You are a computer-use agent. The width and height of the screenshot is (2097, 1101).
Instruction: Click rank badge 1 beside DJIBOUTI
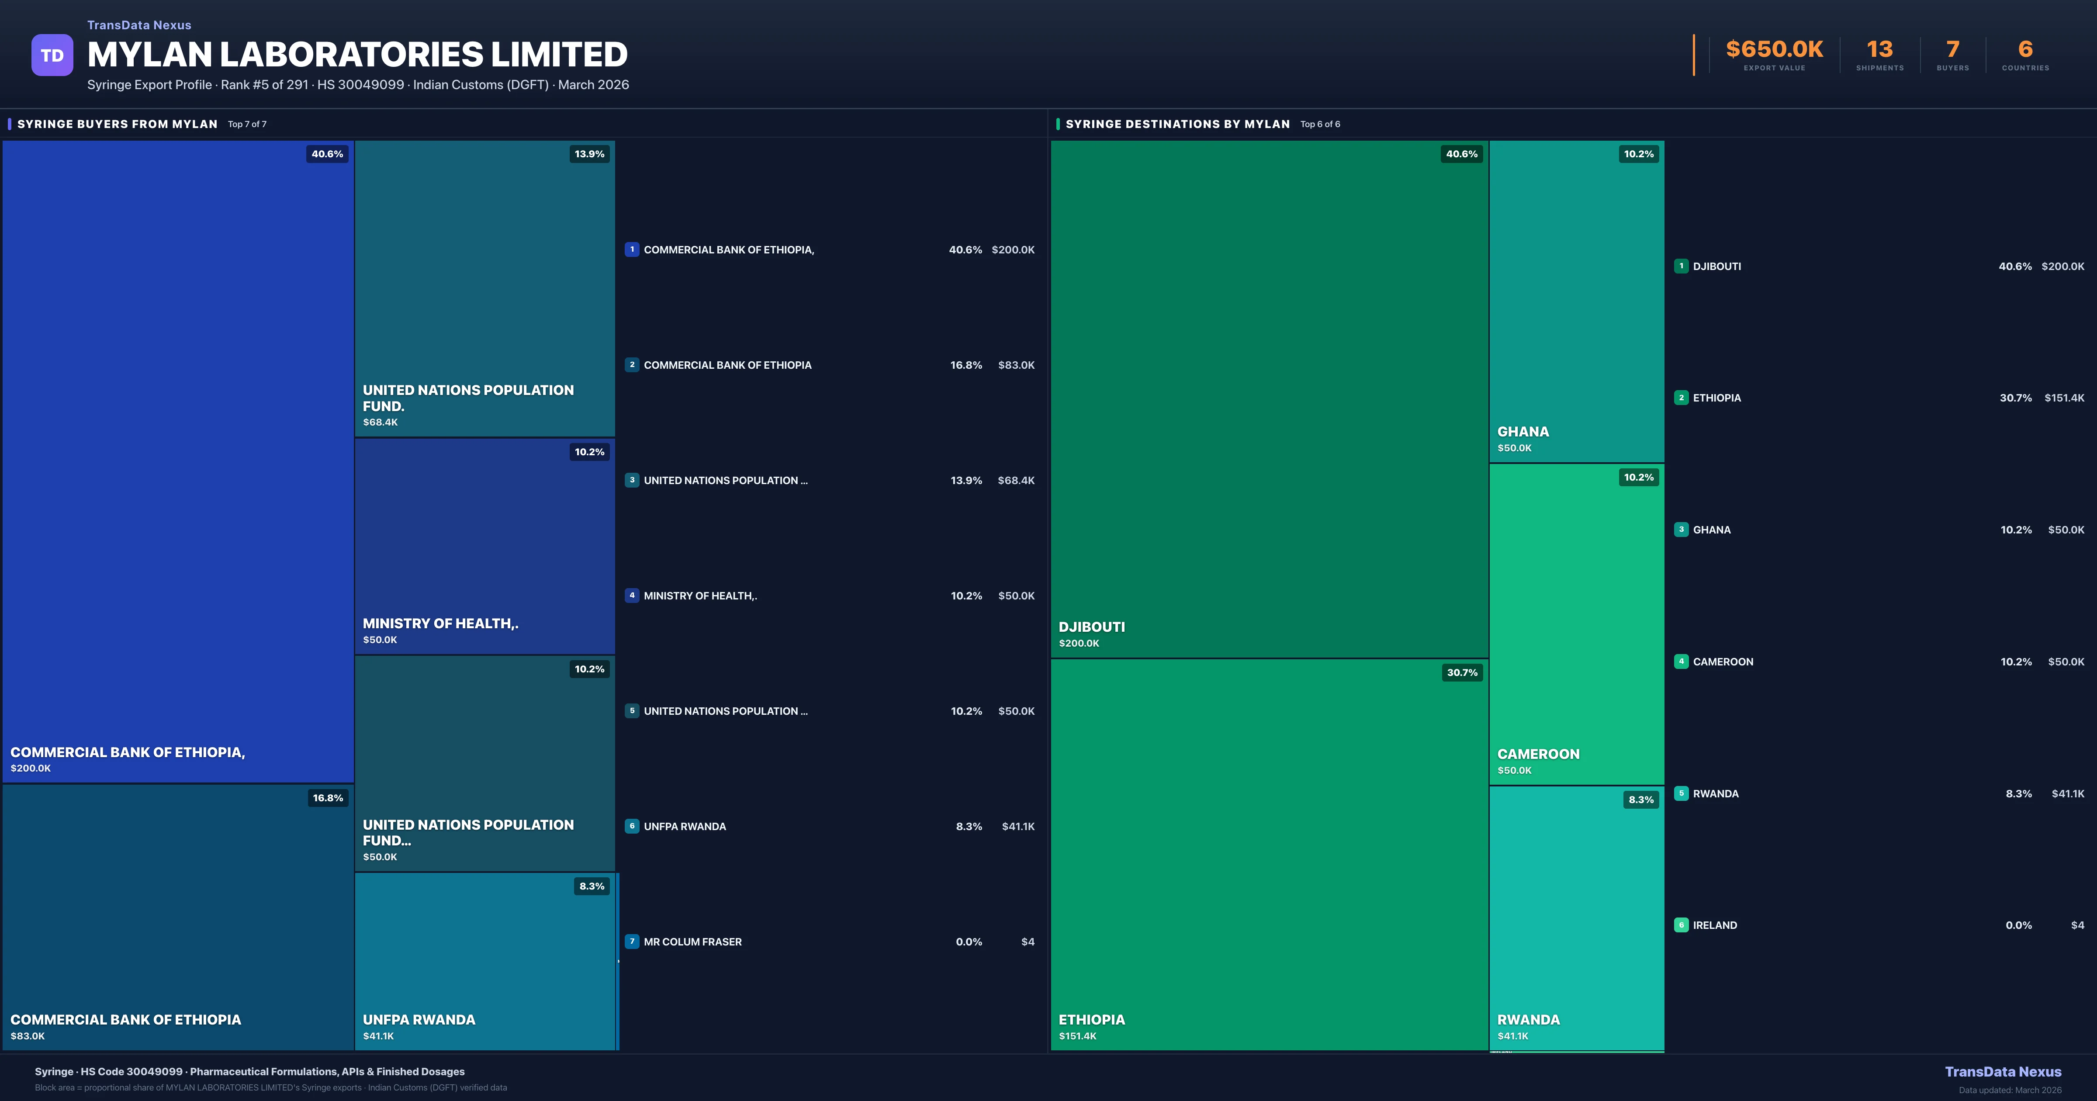coord(1681,266)
